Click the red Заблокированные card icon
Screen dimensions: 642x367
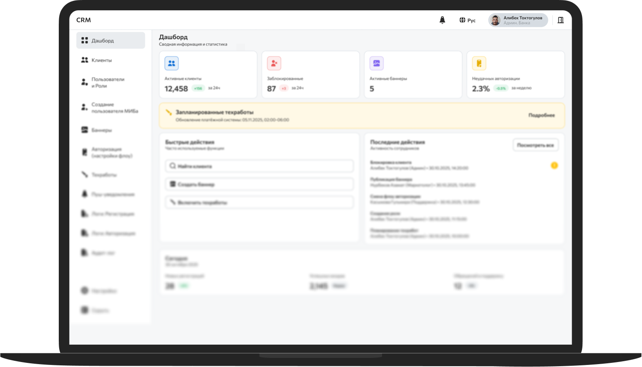(274, 63)
